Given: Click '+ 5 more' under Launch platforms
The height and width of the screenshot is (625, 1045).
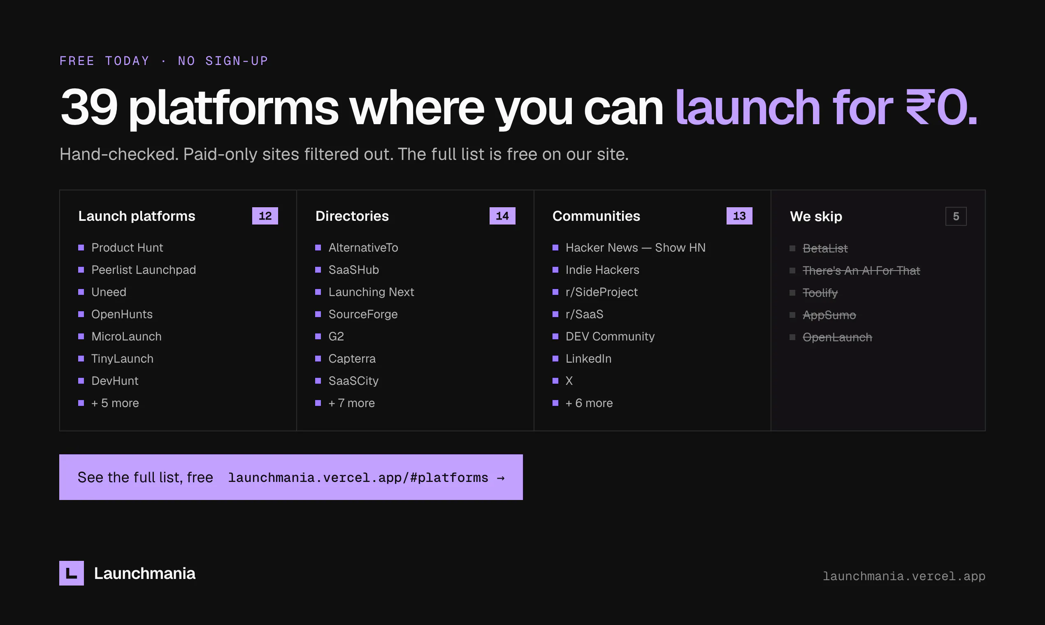Looking at the screenshot, I should 115,403.
